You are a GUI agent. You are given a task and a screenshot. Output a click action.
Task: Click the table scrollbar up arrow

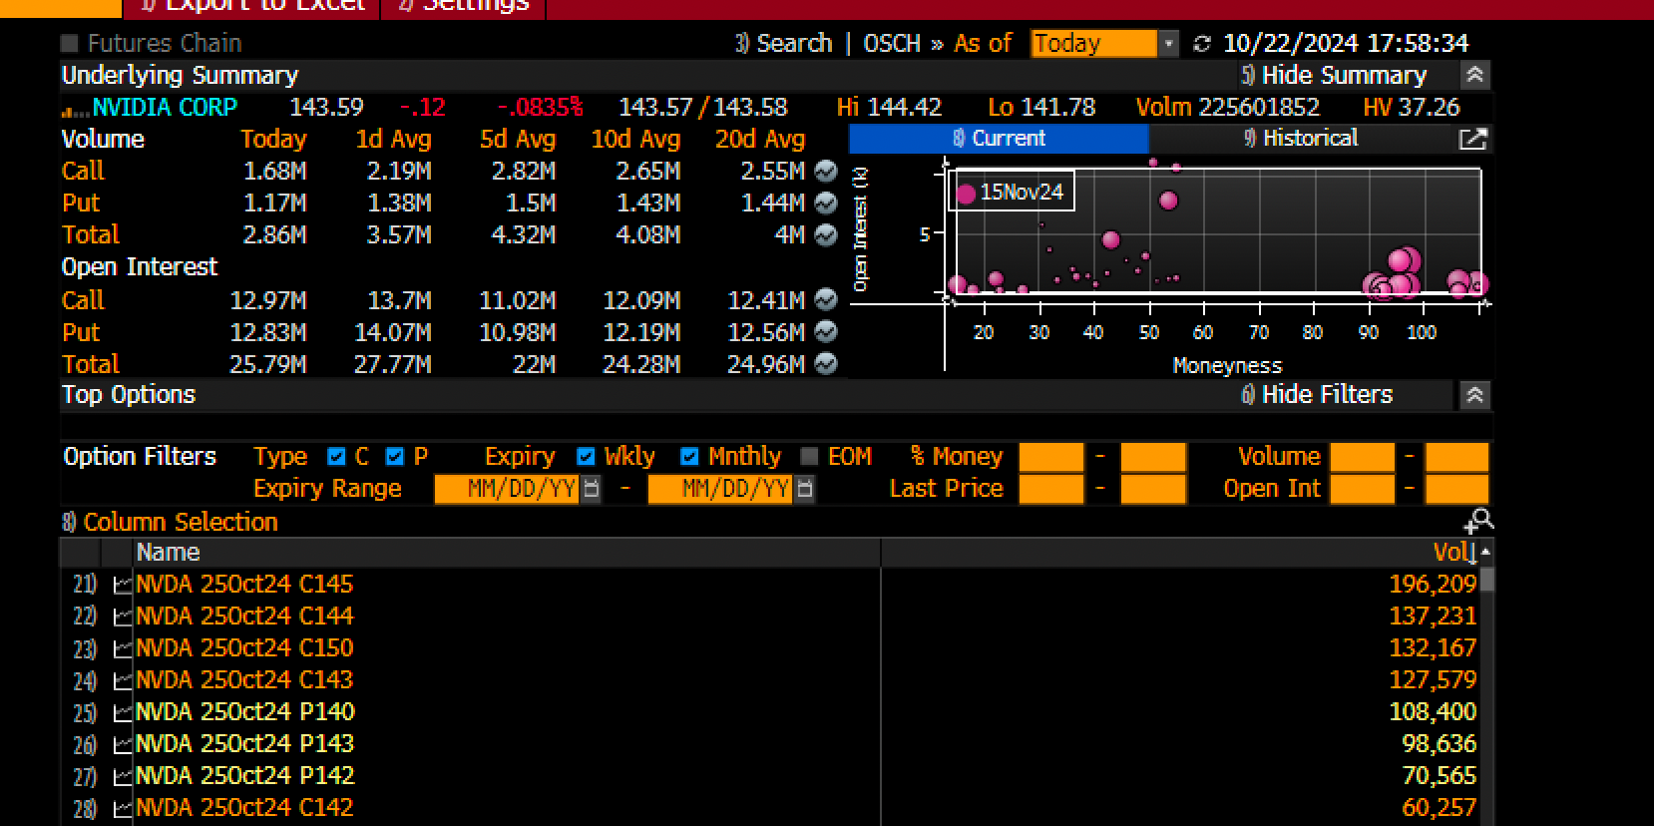point(1486,552)
